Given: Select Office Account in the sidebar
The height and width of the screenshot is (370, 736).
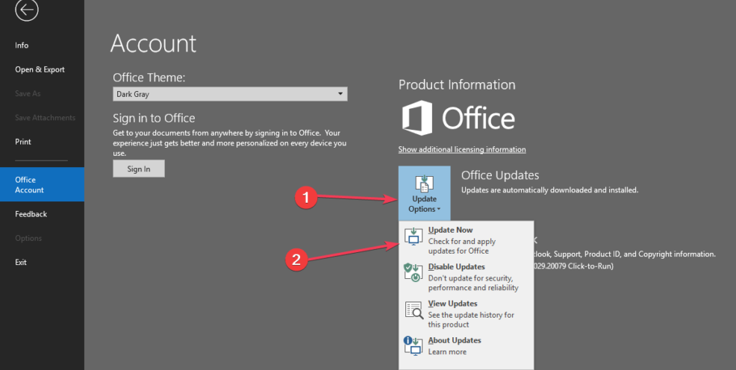Looking at the screenshot, I should click(x=43, y=185).
